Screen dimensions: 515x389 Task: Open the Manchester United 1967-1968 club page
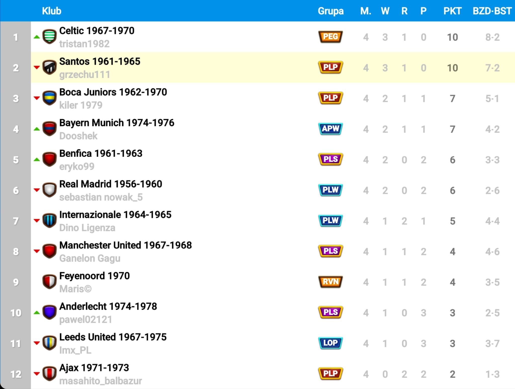click(x=125, y=245)
